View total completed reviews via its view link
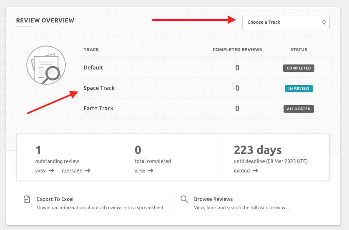This screenshot has width=349, height=230. (140, 171)
